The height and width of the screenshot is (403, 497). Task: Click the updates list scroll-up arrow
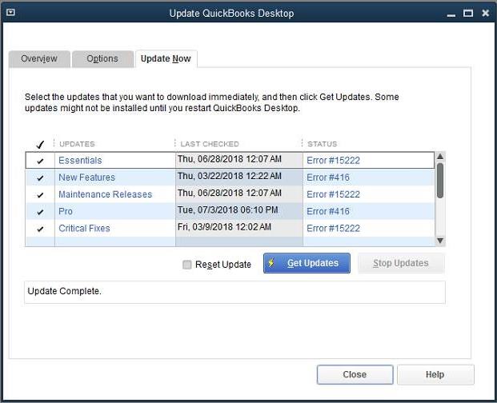coord(440,157)
